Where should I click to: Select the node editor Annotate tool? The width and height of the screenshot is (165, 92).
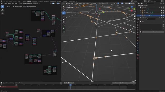pos(2,10)
